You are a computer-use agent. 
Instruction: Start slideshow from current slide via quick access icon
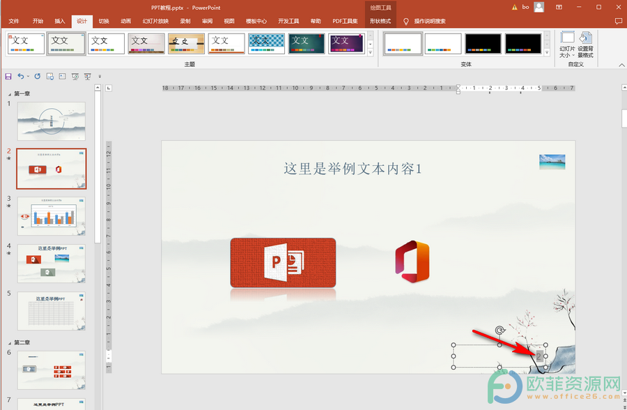pyautogui.click(x=87, y=76)
